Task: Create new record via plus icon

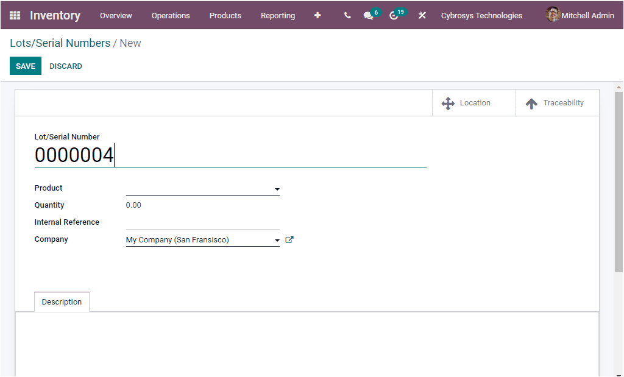Action: coord(317,15)
